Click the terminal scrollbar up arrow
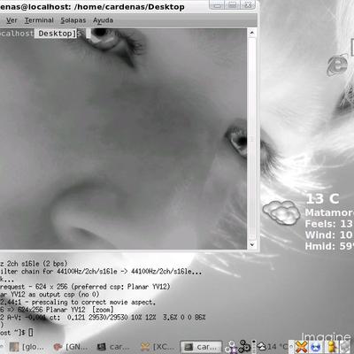The image size is (354, 354). coord(252,33)
